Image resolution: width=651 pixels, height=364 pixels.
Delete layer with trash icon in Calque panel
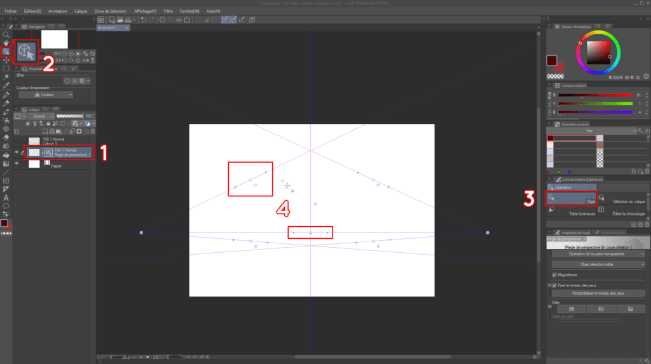coord(93,131)
